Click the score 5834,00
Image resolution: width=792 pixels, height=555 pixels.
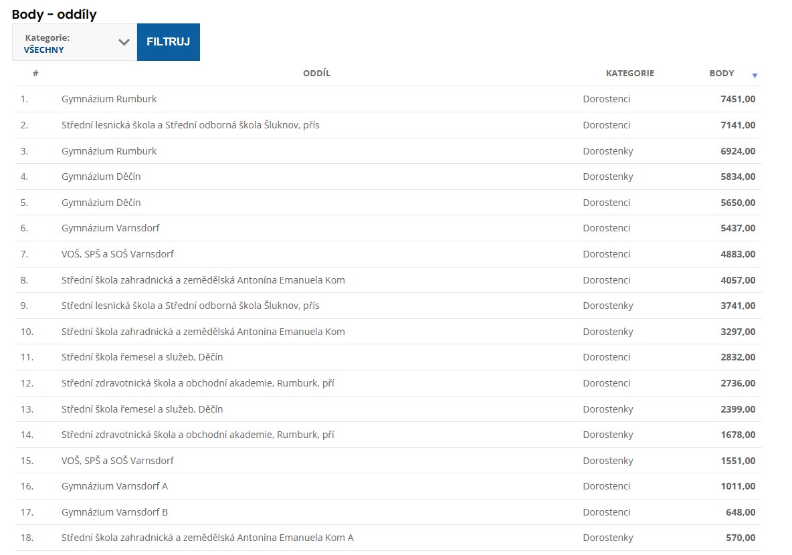tap(738, 177)
